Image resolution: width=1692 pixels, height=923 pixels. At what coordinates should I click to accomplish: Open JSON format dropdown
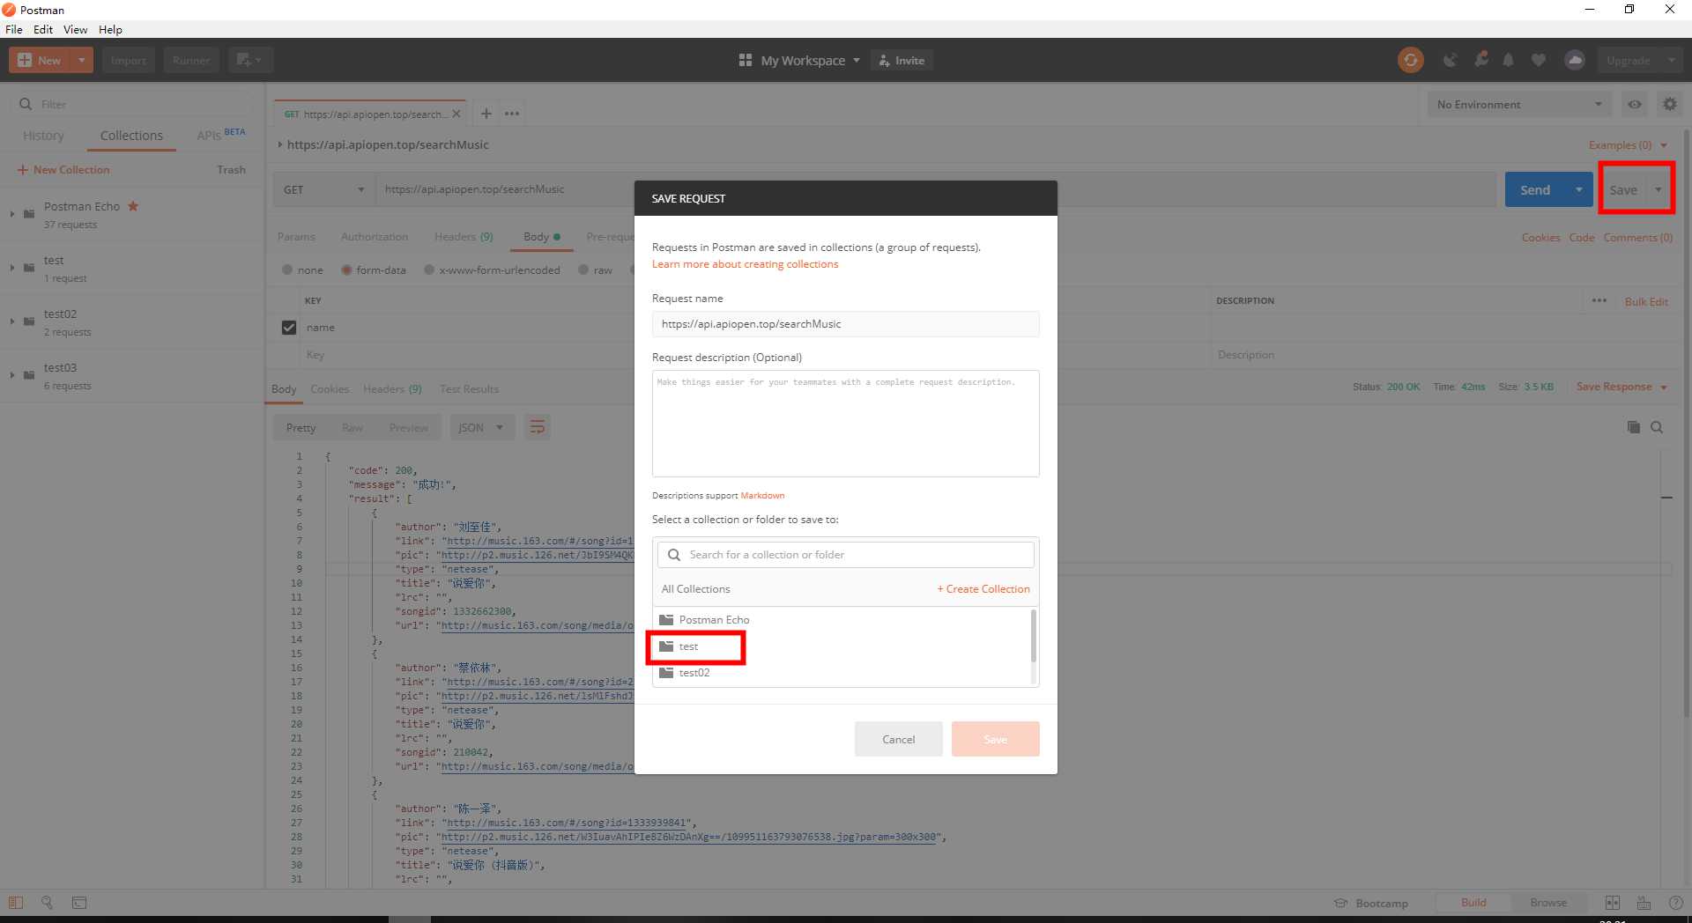coord(481,427)
